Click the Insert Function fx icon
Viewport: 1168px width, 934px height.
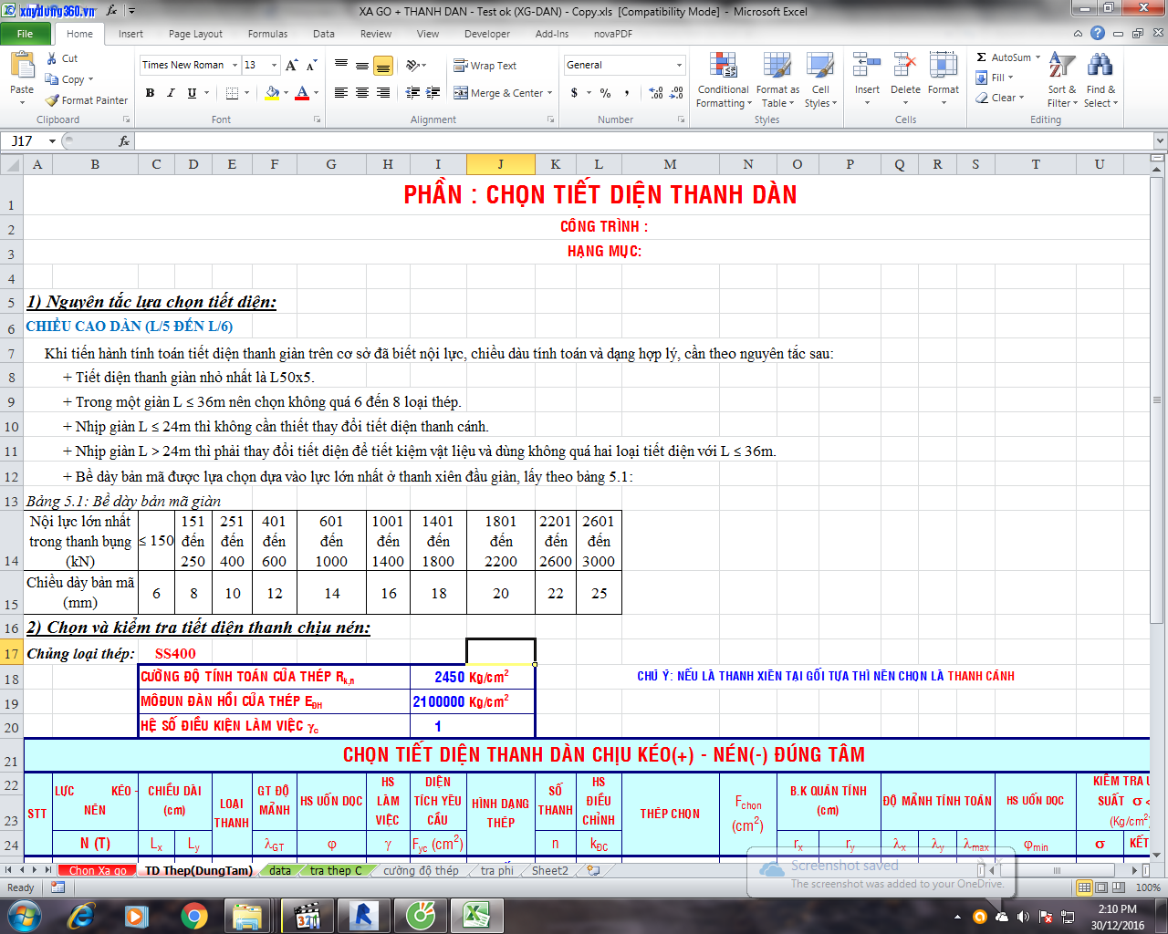tap(124, 141)
